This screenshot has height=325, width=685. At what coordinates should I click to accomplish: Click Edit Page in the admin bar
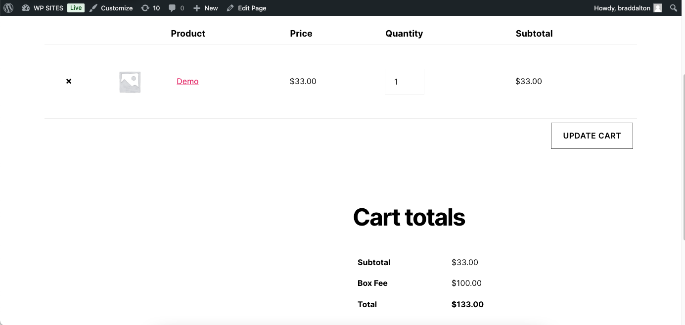click(x=247, y=8)
